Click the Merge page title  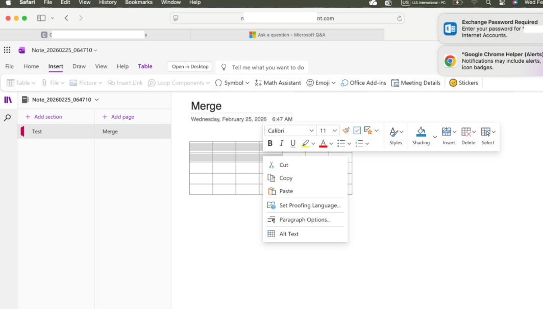tap(206, 106)
